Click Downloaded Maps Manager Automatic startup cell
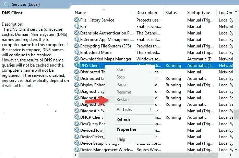The height and width of the screenshot is (158, 239). tap(201, 59)
